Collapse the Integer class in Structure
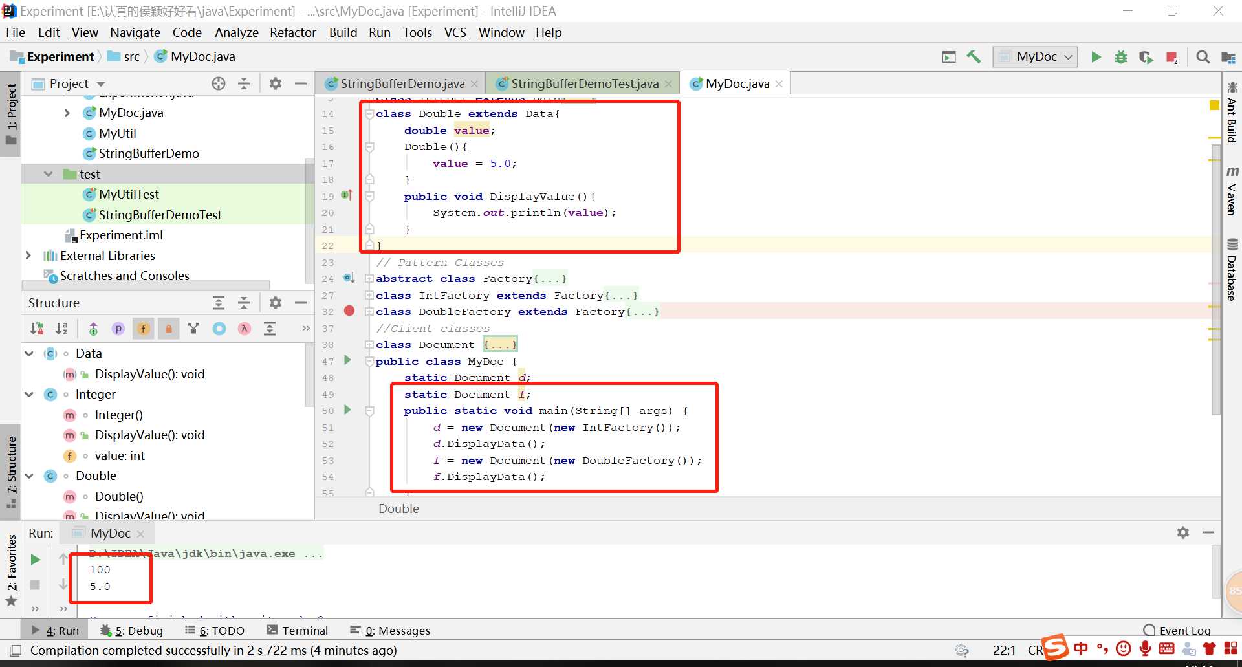Image resolution: width=1242 pixels, height=667 pixels. click(29, 394)
